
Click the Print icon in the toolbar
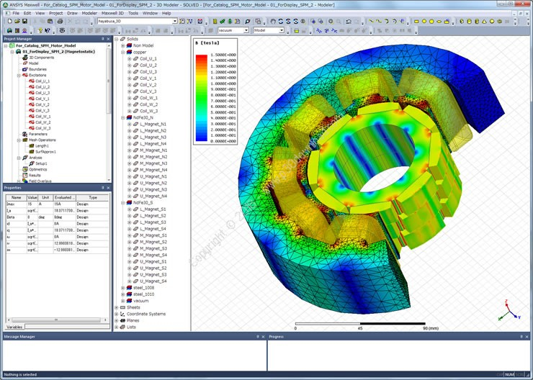tap(61, 21)
